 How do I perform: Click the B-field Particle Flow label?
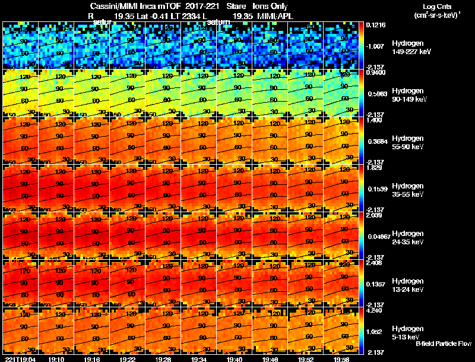pyautogui.click(x=444, y=344)
